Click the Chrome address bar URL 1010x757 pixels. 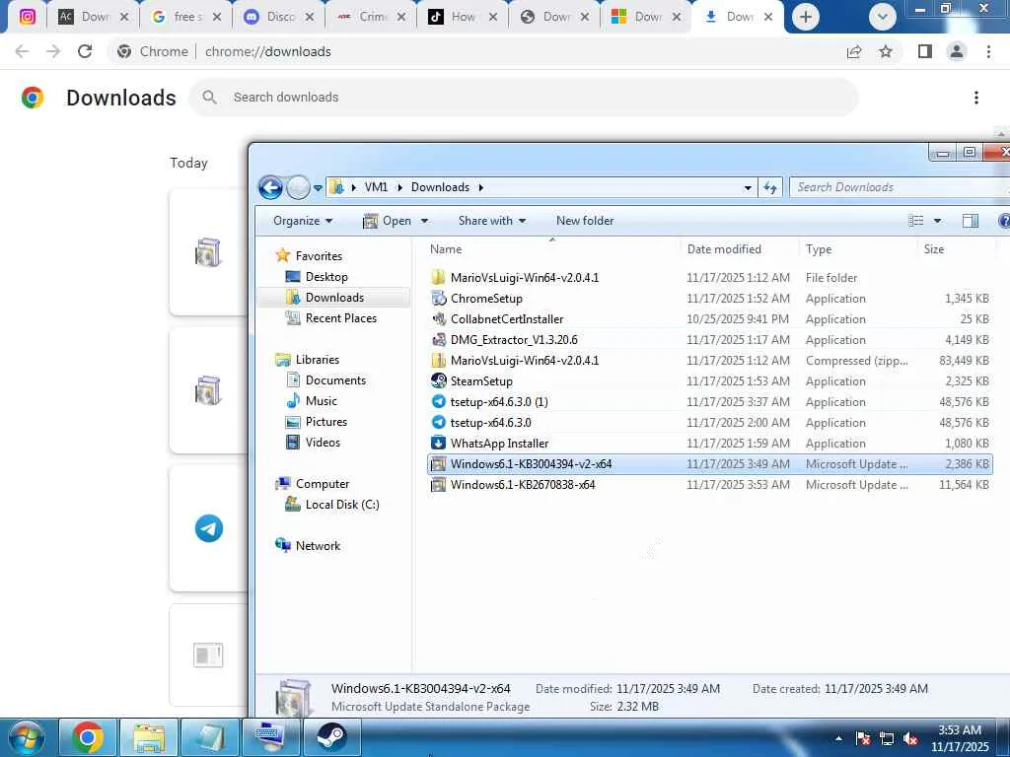coord(268,51)
